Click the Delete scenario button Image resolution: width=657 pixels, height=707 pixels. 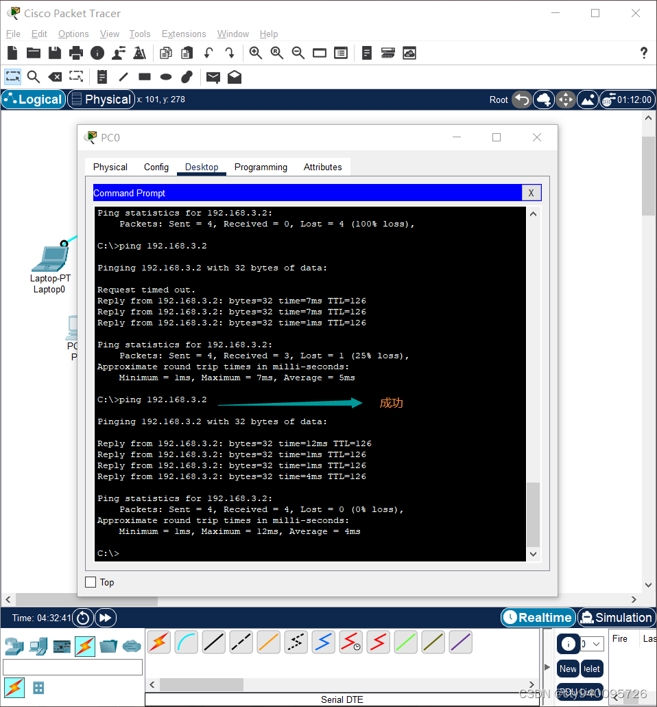pos(592,669)
